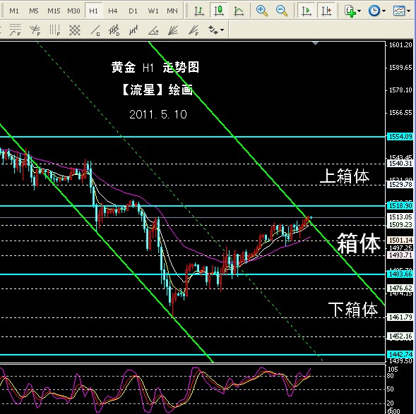Switch to the D1 daily timeframe
416x414 pixels.
(133, 11)
